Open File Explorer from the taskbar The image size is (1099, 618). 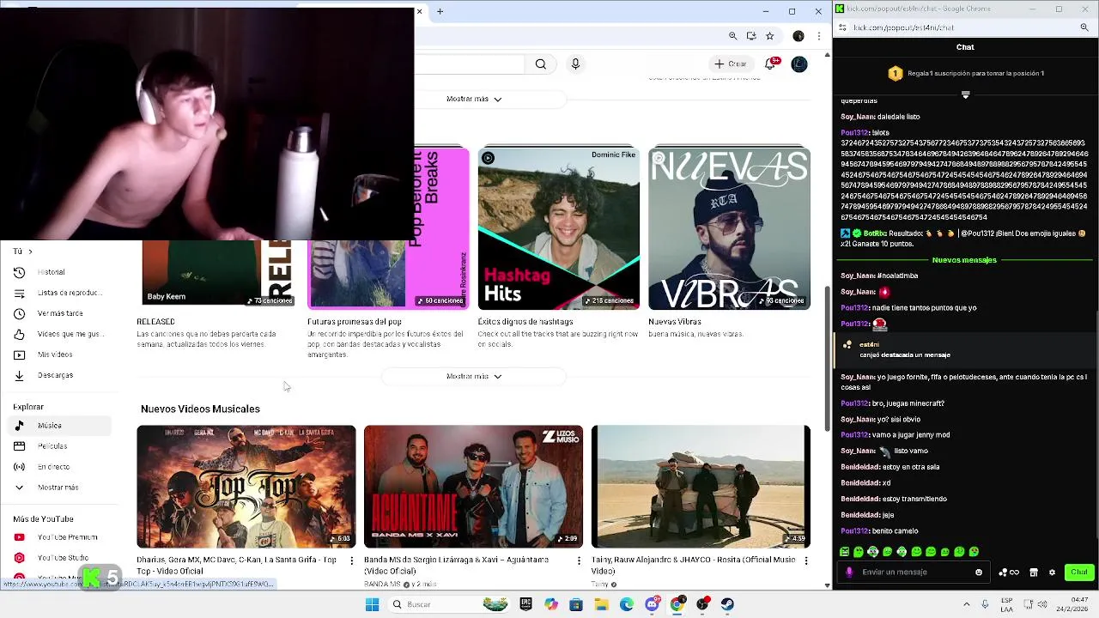click(x=601, y=604)
